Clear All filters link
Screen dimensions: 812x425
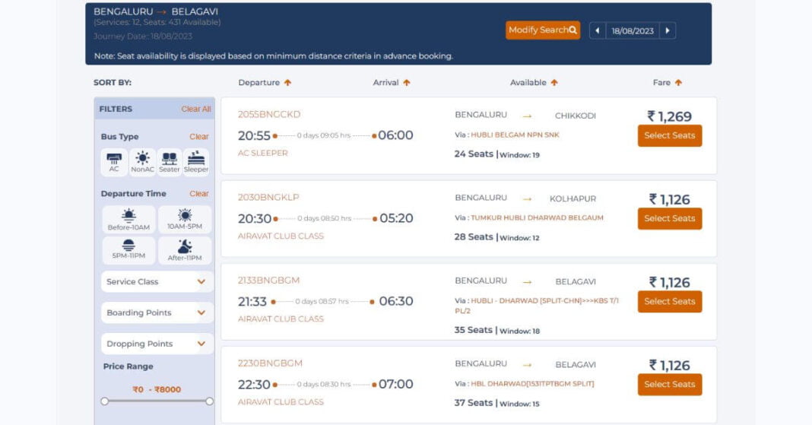pos(196,109)
